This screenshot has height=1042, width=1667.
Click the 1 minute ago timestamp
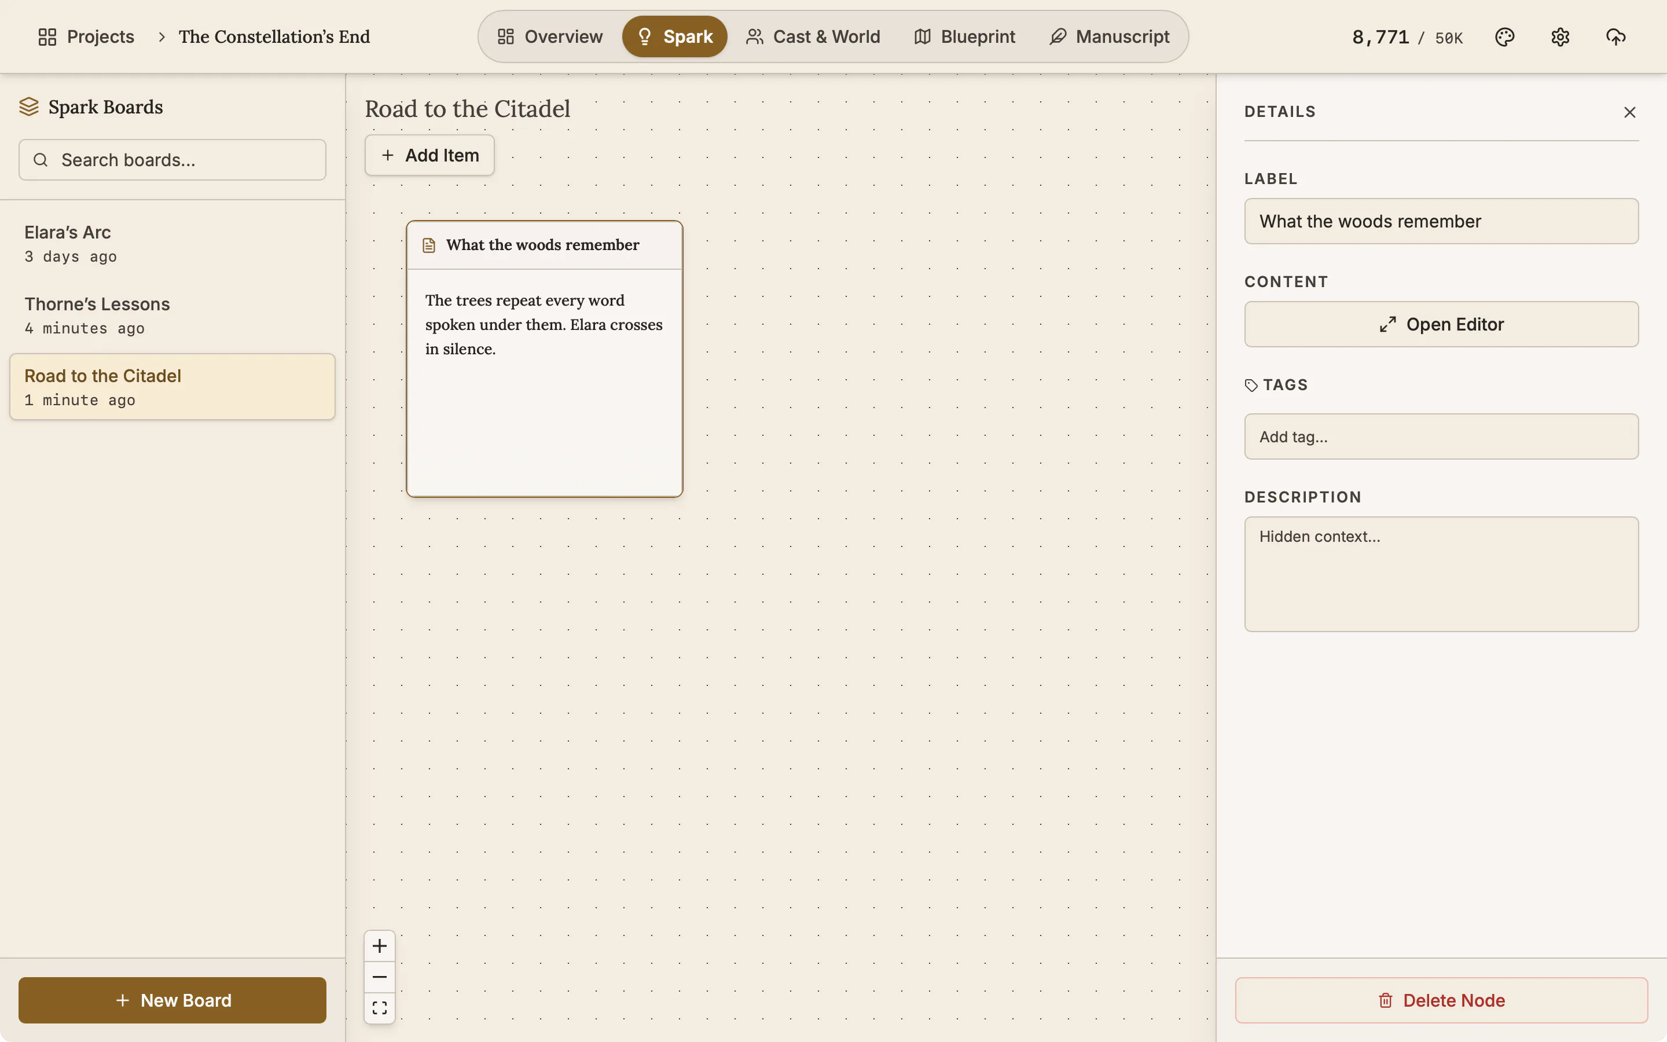pos(80,401)
